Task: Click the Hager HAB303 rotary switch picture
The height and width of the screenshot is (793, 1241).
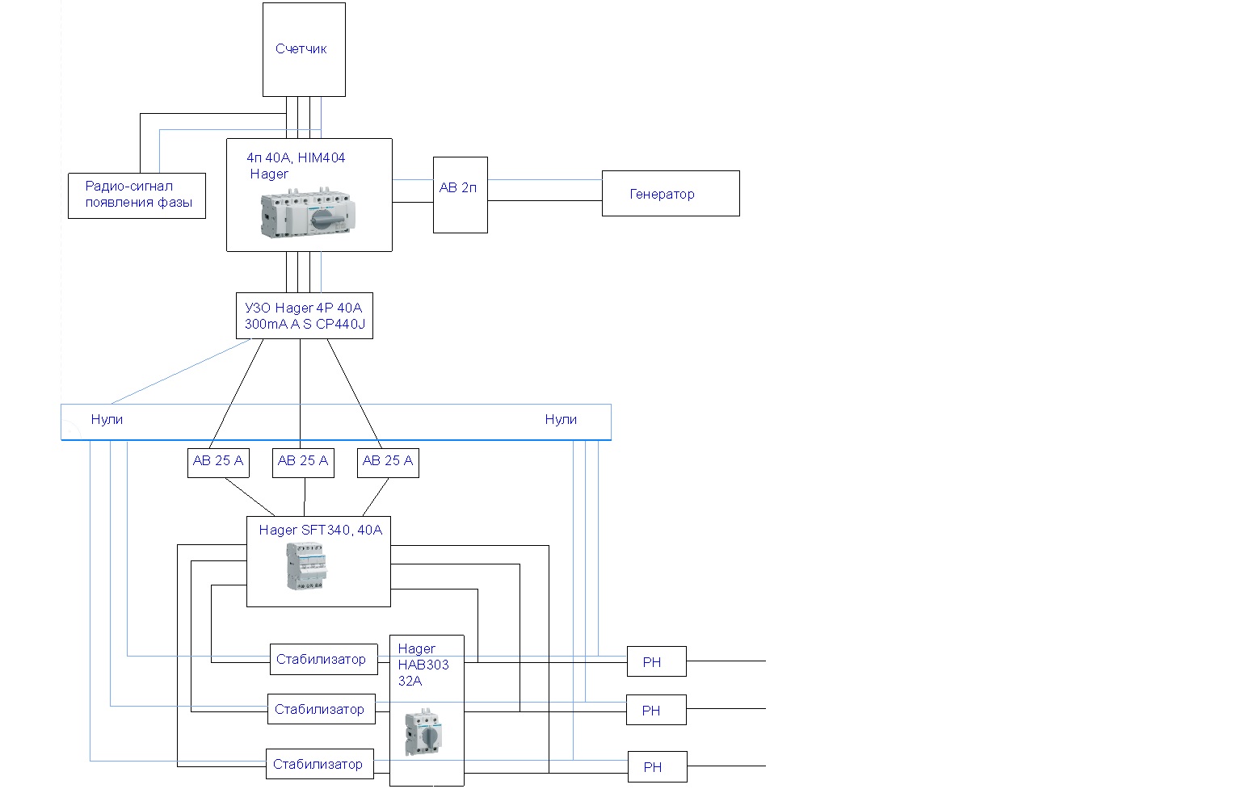Action: (423, 733)
